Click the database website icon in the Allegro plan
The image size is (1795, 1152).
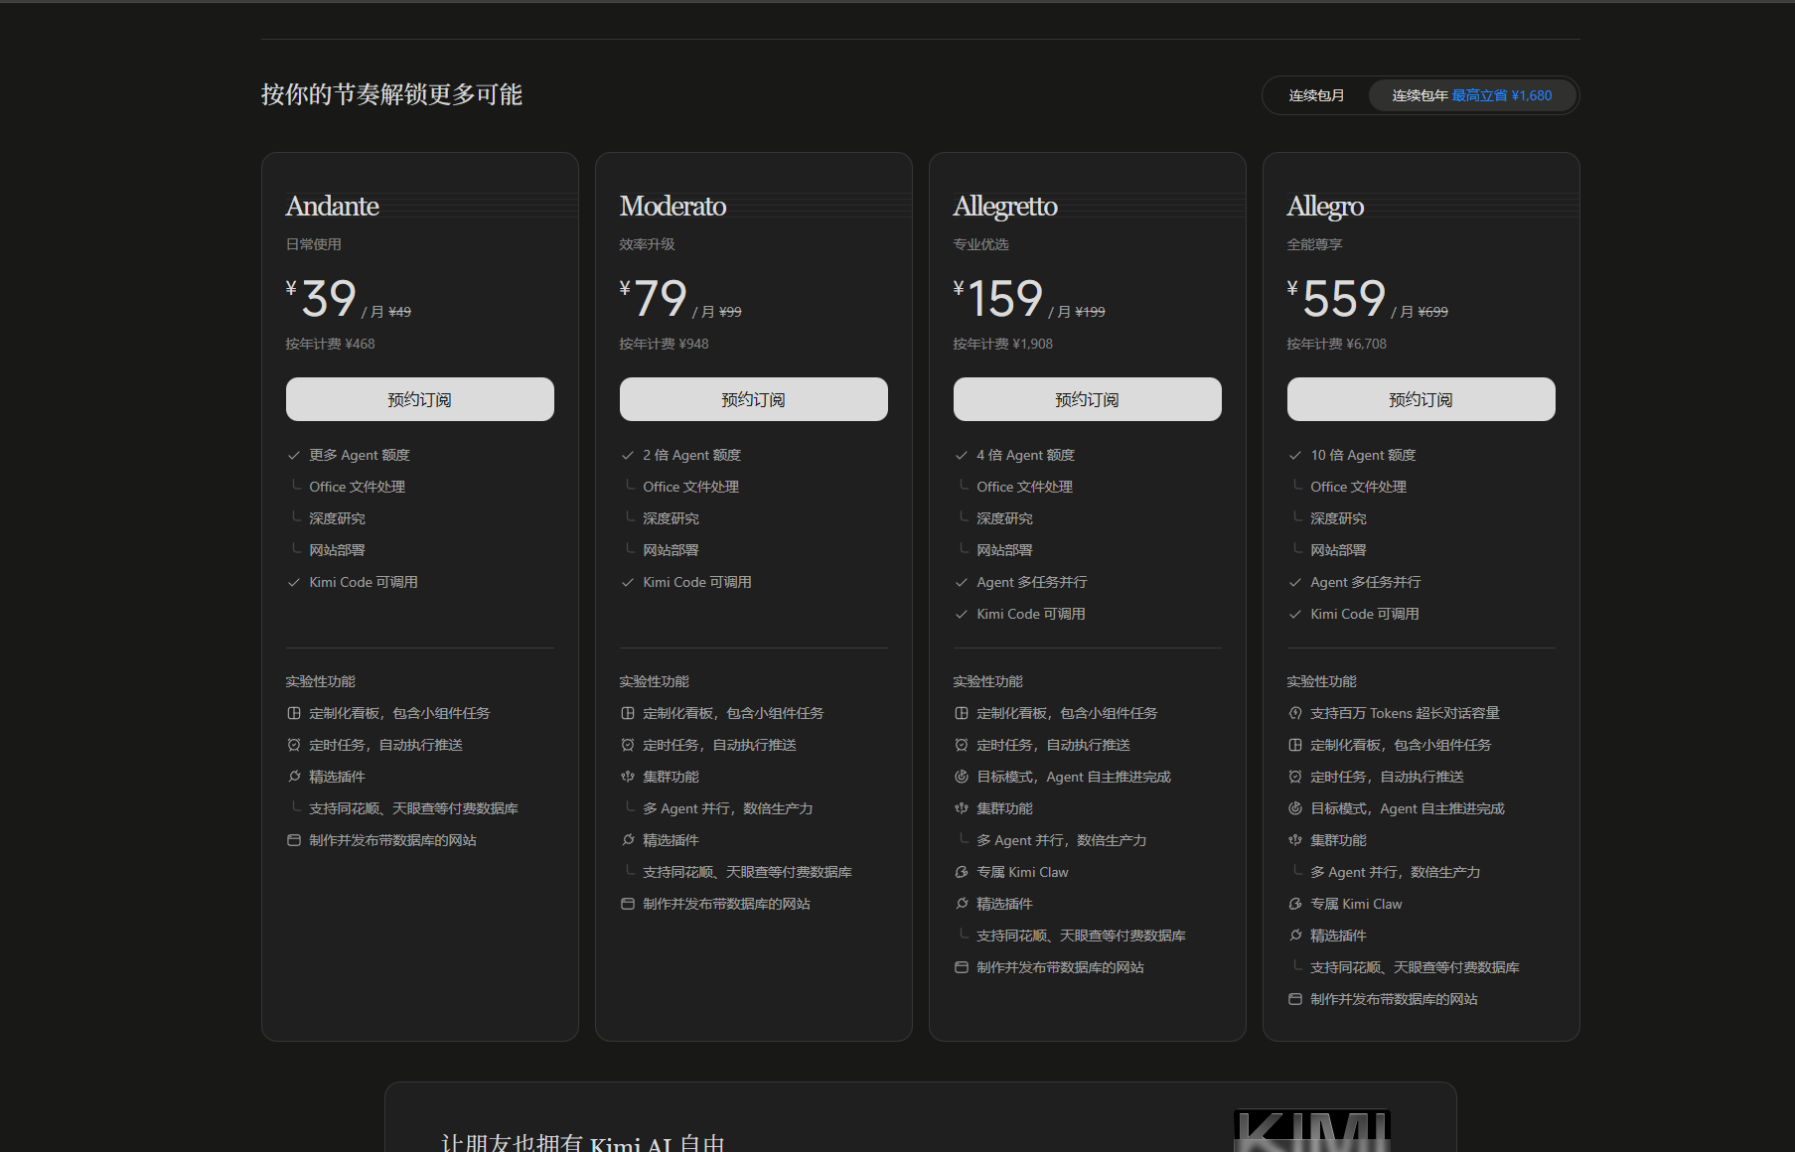click(1295, 999)
